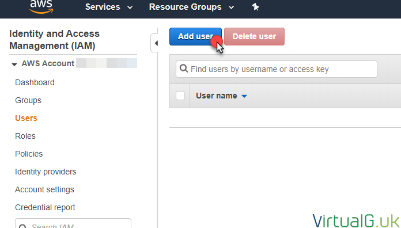The height and width of the screenshot is (228, 401).
Task: Focus the Find users search field
Action: click(x=276, y=69)
